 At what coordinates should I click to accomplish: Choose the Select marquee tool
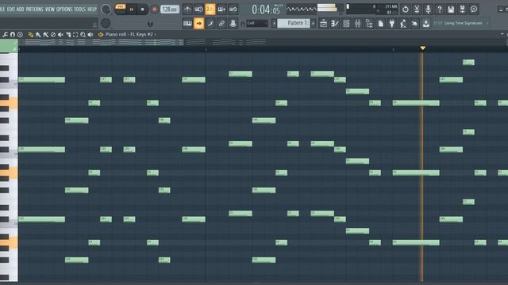click(75, 35)
